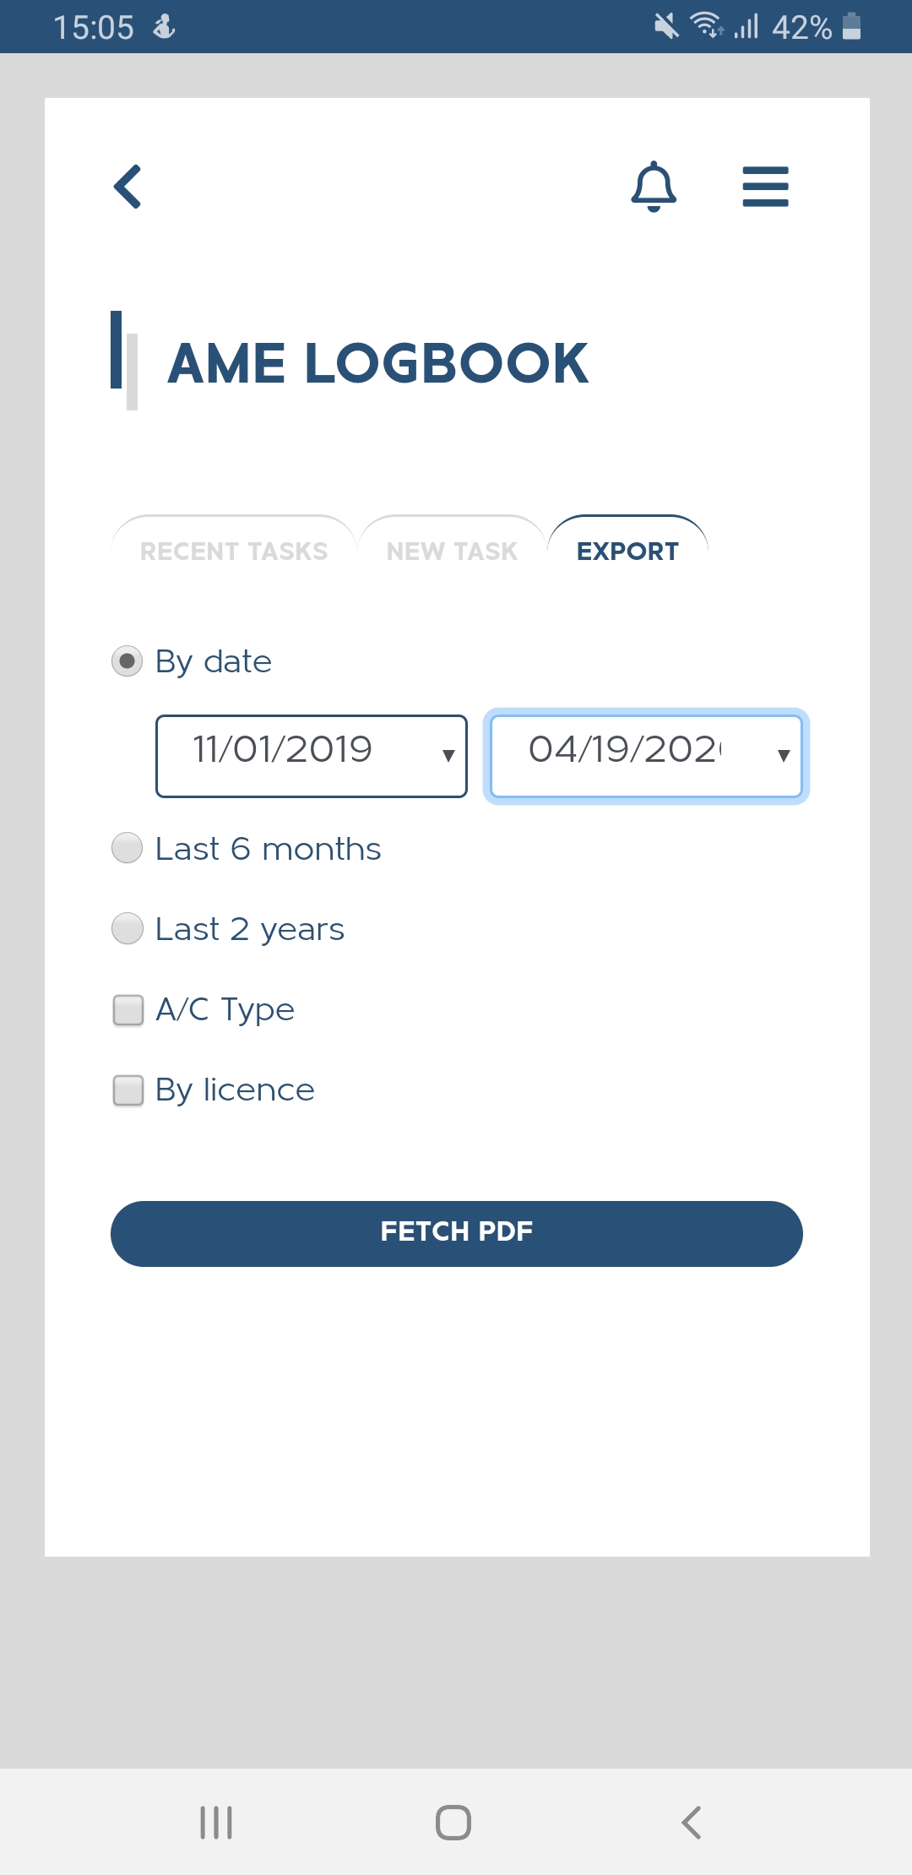Choose Last 2 years option

[x=128, y=928]
